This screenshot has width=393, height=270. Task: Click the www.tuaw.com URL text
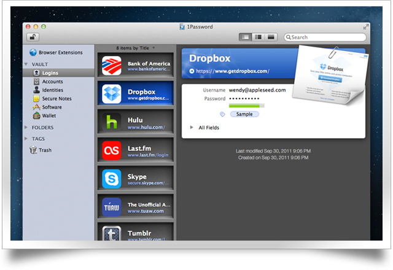(146, 211)
